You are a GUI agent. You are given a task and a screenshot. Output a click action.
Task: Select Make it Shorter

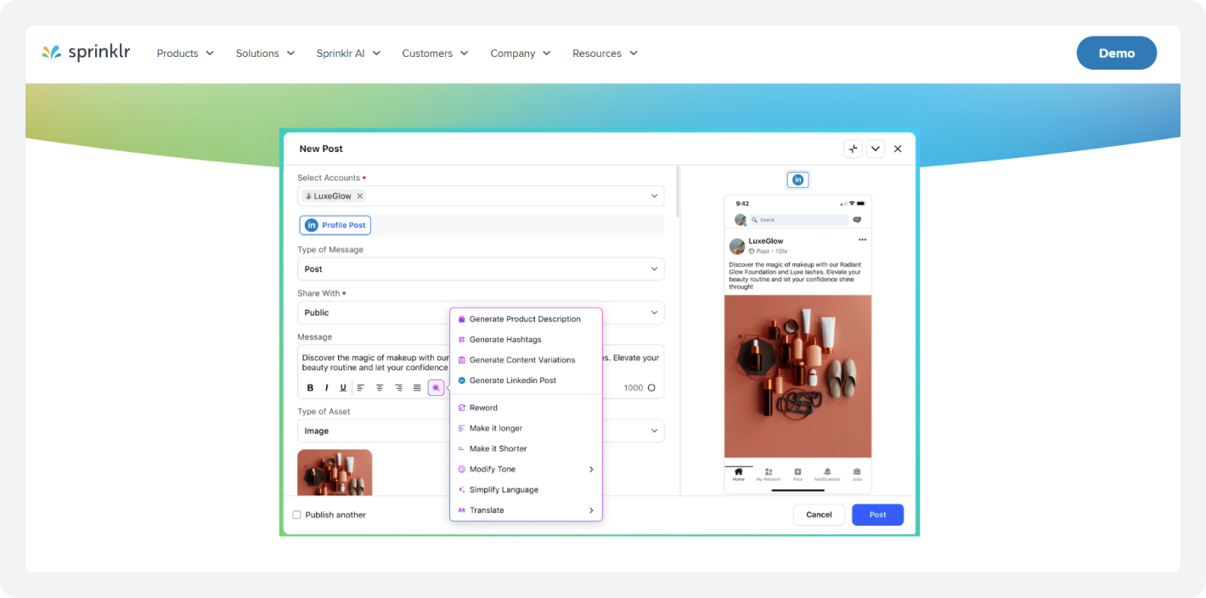point(526,448)
